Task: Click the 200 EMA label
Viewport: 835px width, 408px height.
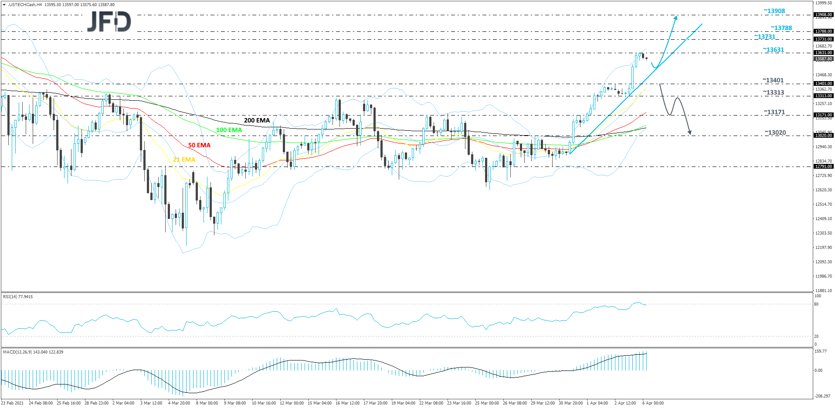Action: tap(257, 120)
